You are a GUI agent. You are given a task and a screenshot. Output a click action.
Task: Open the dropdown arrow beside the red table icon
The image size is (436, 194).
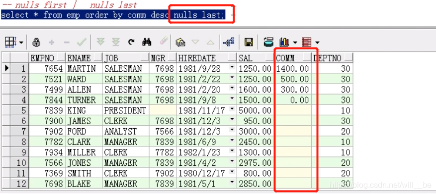coord(317,43)
